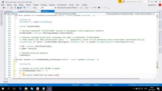Click the yellow notifications filter flag
The height and width of the screenshot is (91, 162).
(120, 2)
